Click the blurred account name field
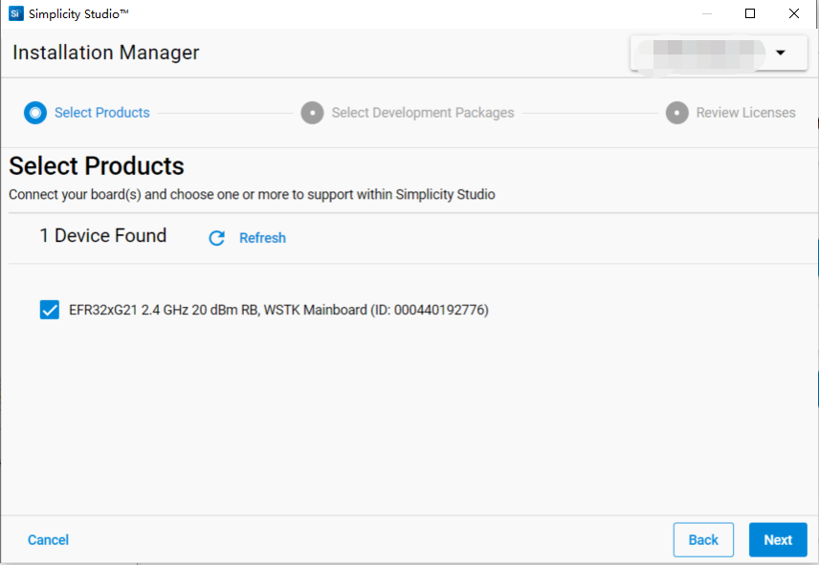Image resolution: width=819 pixels, height=565 pixels. pyautogui.click(x=701, y=53)
